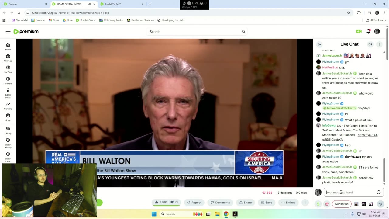This screenshot has height=219, width=389.
Task: Open Gmail bookmark
Action: tap(54, 20)
